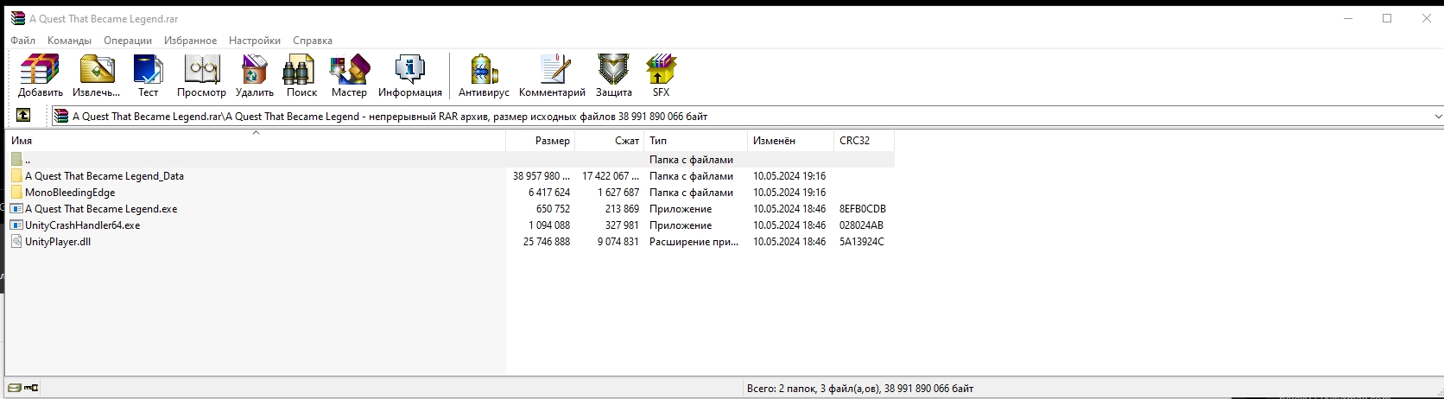
Task: Open the Файл menu
Action: pyautogui.click(x=23, y=41)
